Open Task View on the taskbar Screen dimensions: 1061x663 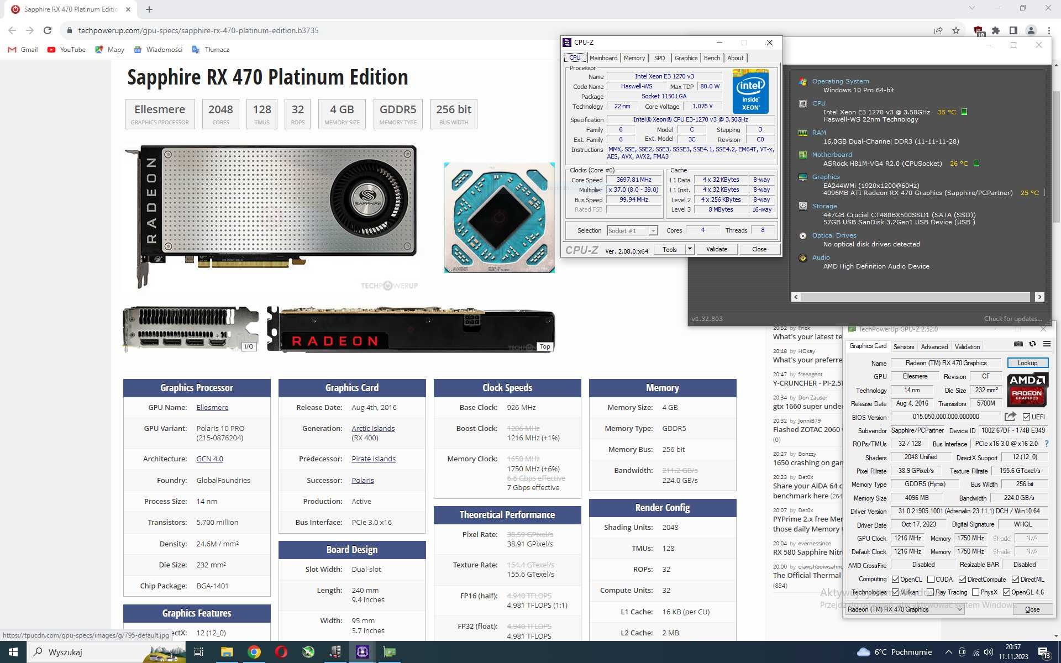199,652
